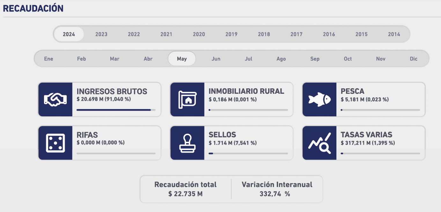Click the currently selected May month

(x=182, y=59)
